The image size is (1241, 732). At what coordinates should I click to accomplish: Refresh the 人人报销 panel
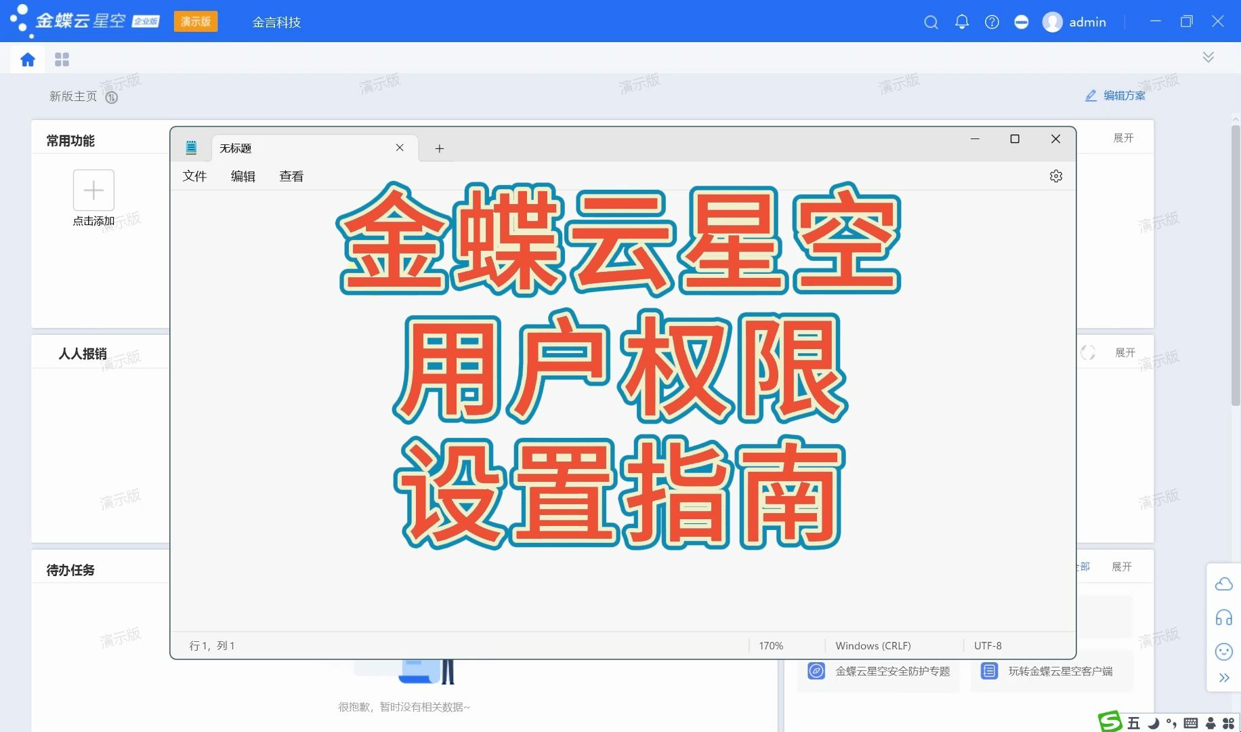(1088, 352)
